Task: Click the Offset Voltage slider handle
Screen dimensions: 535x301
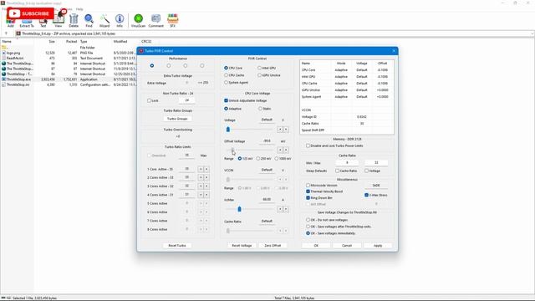Action: tap(232, 150)
